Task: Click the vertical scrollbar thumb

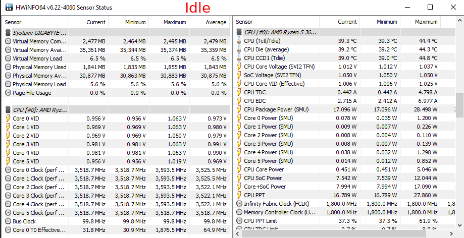Action: click(459, 105)
